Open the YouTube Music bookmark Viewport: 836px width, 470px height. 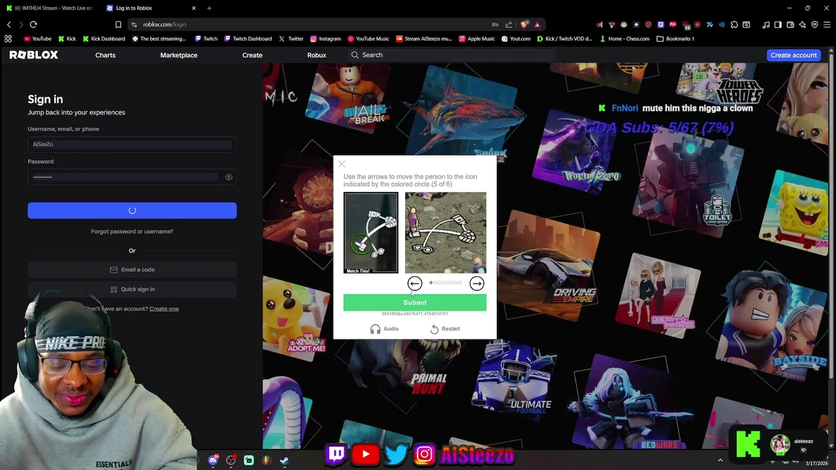368,39
